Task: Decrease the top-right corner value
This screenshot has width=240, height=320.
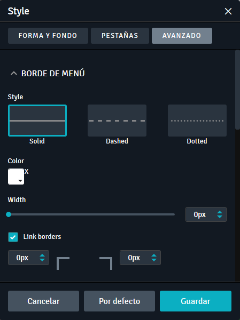Action: pos(154,260)
